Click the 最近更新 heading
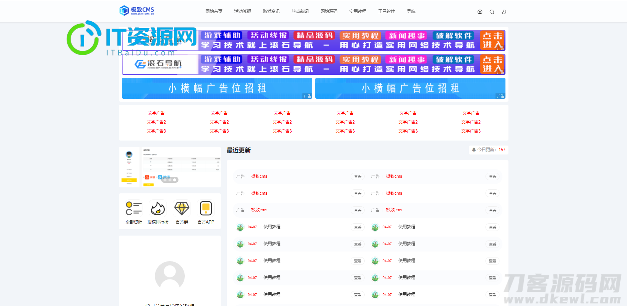This screenshot has height=306, width=627. 239,150
